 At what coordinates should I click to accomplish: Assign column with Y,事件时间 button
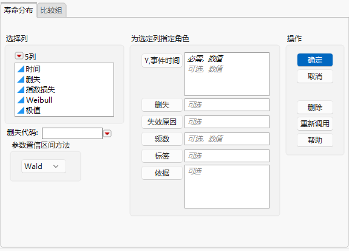[x=162, y=60]
